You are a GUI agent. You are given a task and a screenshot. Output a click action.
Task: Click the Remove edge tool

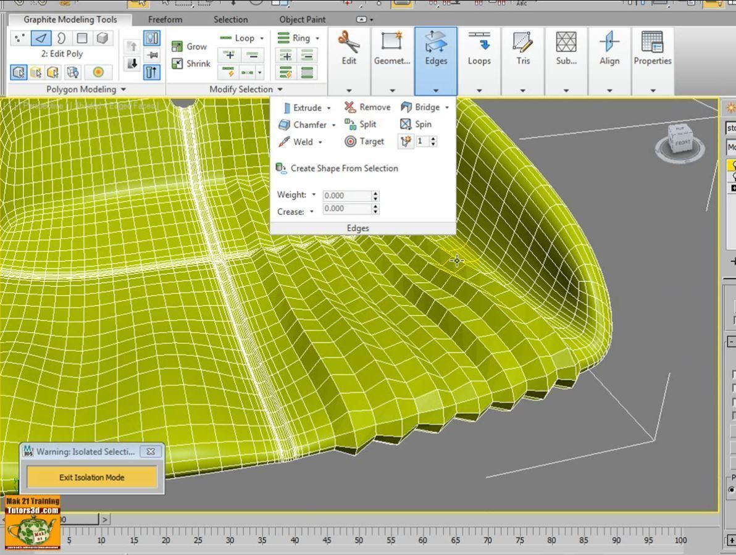pos(367,107)
